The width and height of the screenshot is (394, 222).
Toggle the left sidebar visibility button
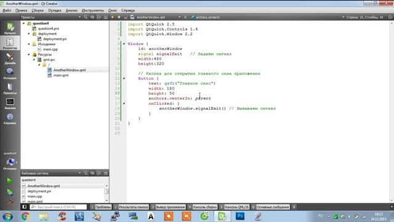point(25,207)
